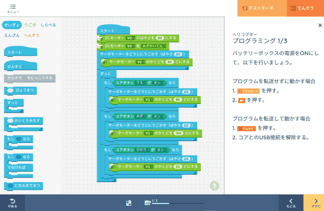Advance with the すすむ chevron button
Viewport: 324px width, 211px height.
[316, 203]
